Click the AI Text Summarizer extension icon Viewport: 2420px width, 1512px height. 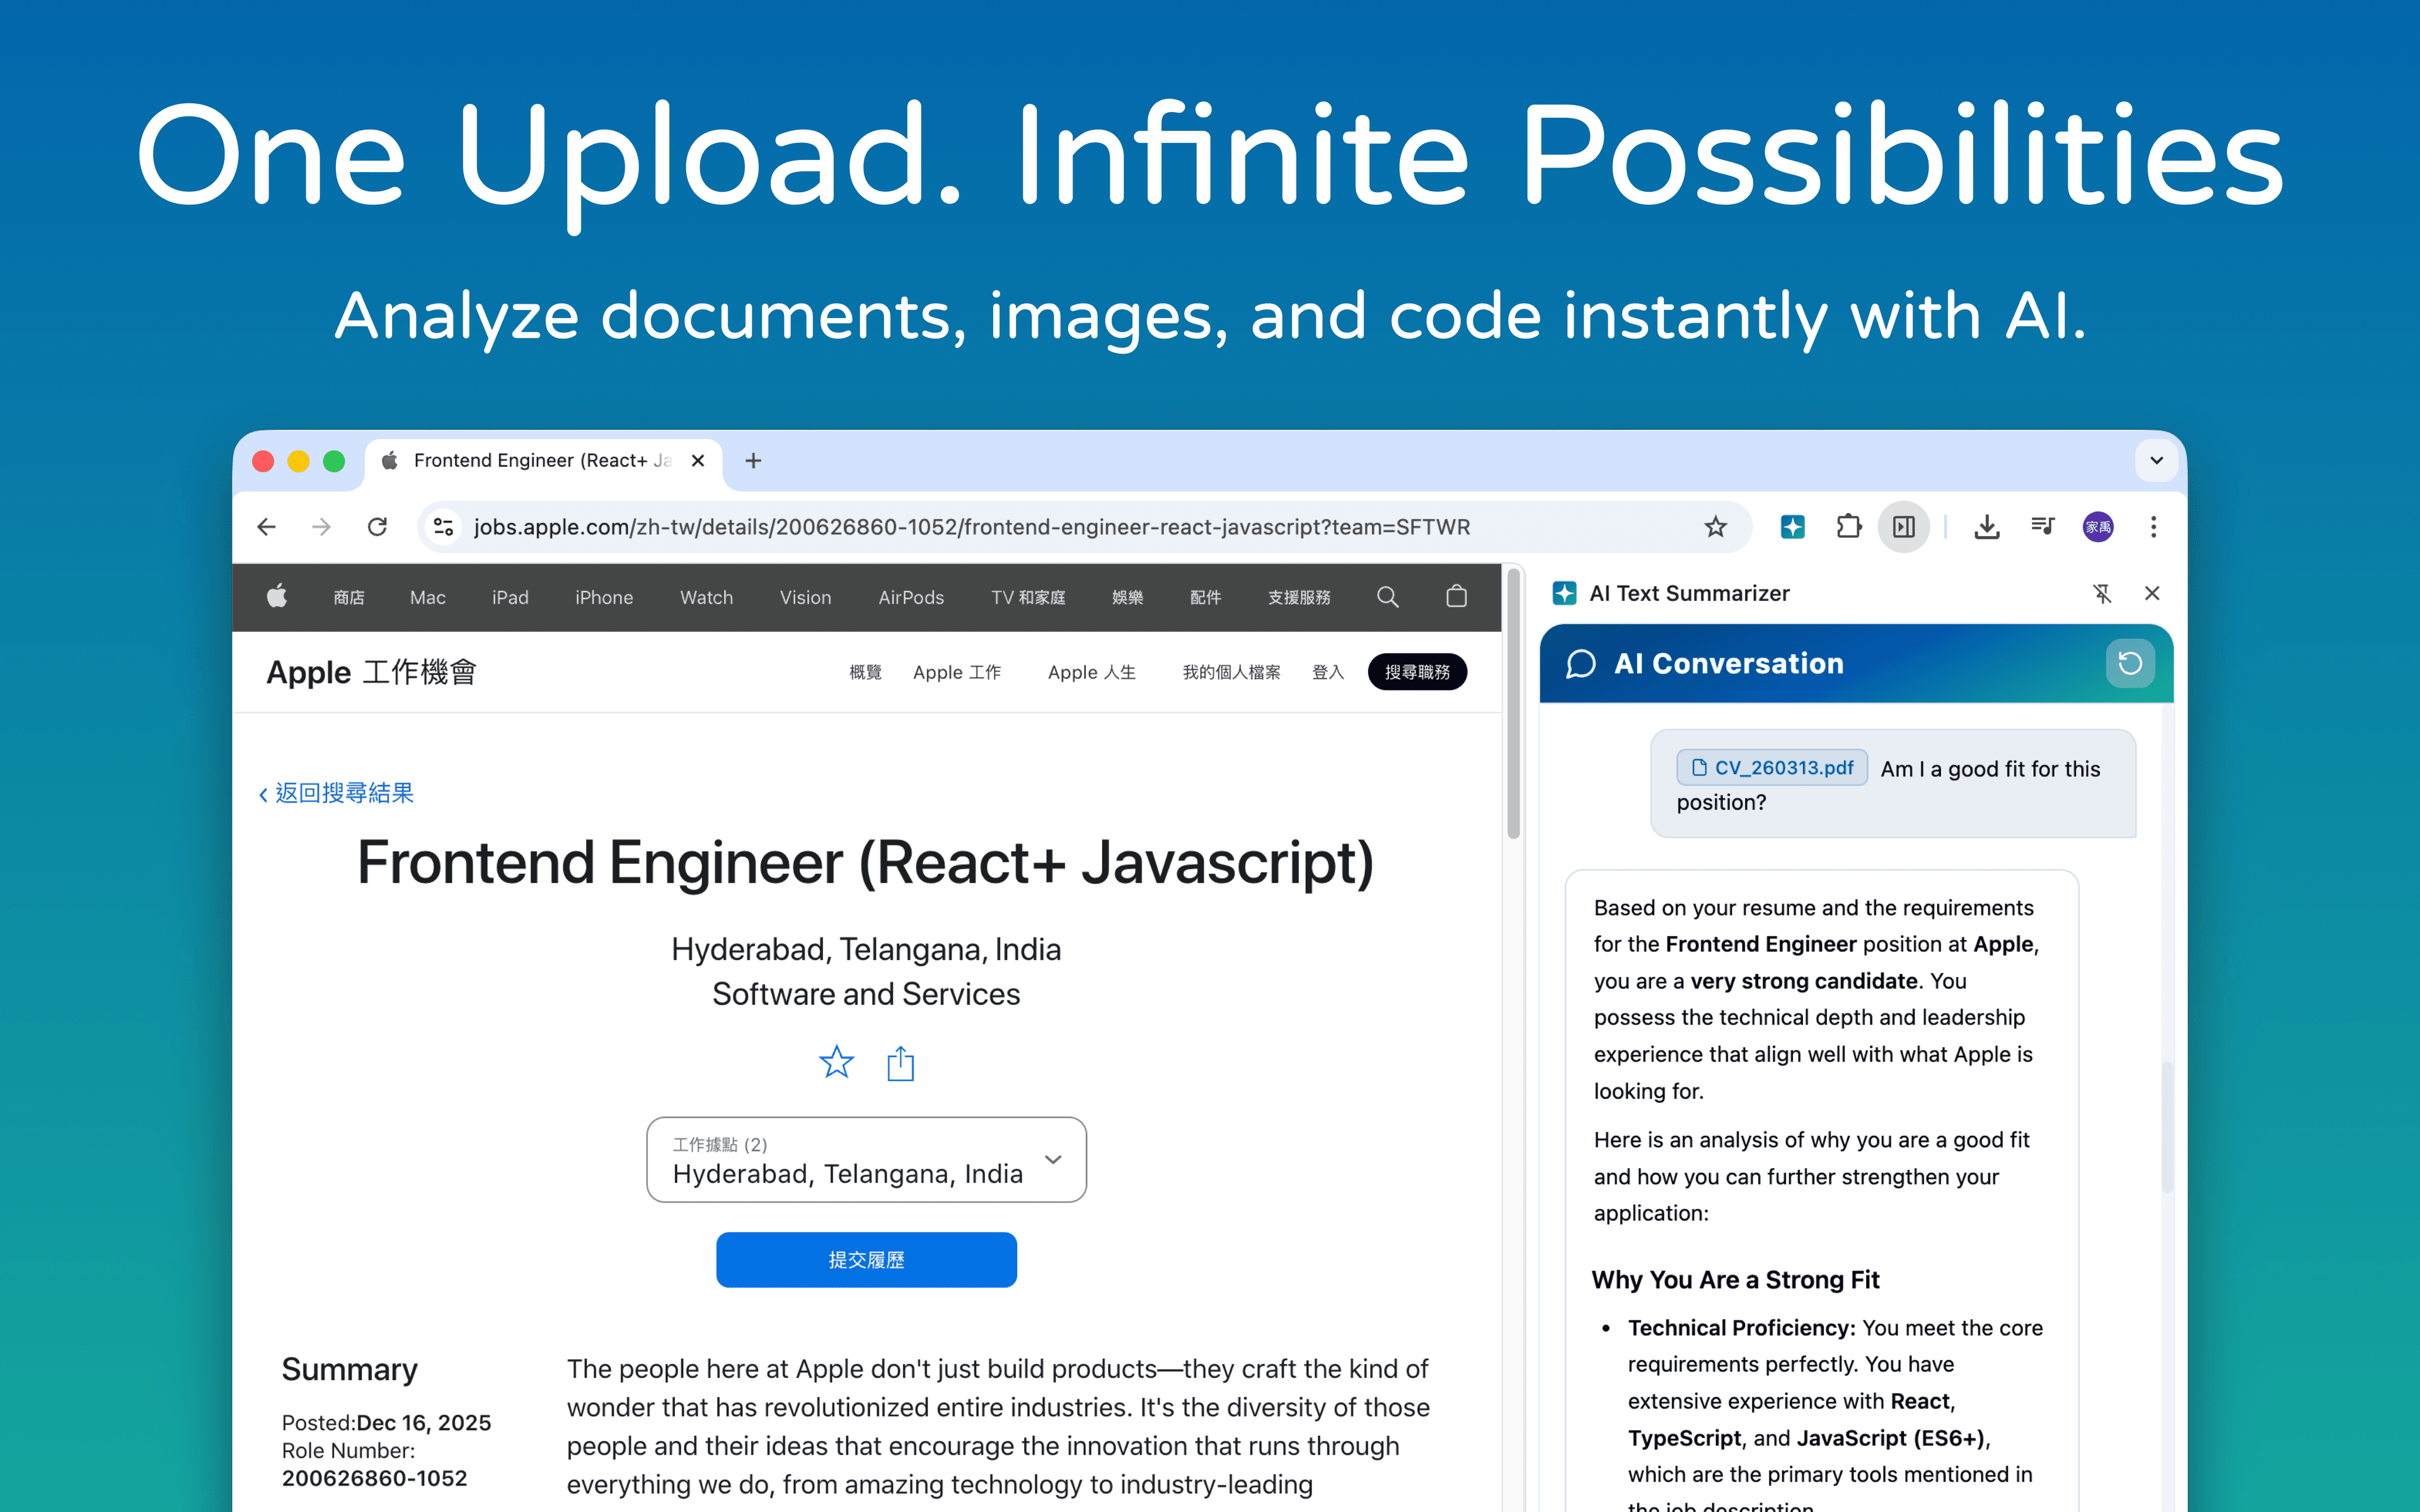(x=1792, y=527)
